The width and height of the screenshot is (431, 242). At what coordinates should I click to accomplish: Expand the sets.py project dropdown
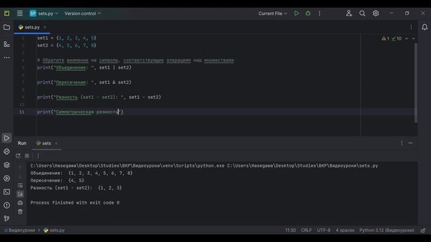[44, 13]
